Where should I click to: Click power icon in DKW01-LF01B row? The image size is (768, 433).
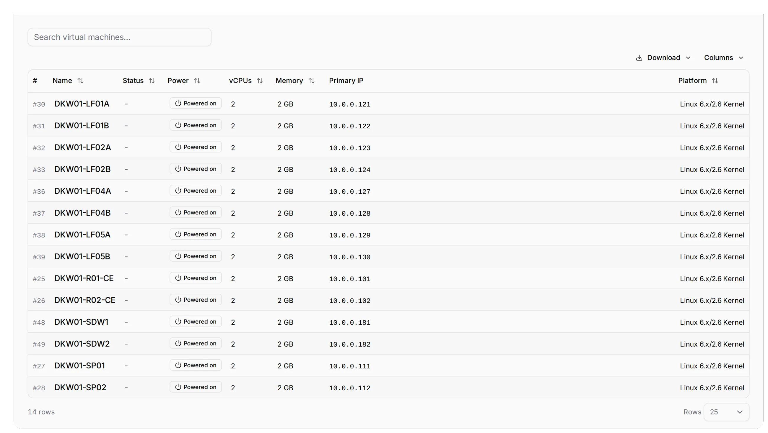click(x=178, y=125)
